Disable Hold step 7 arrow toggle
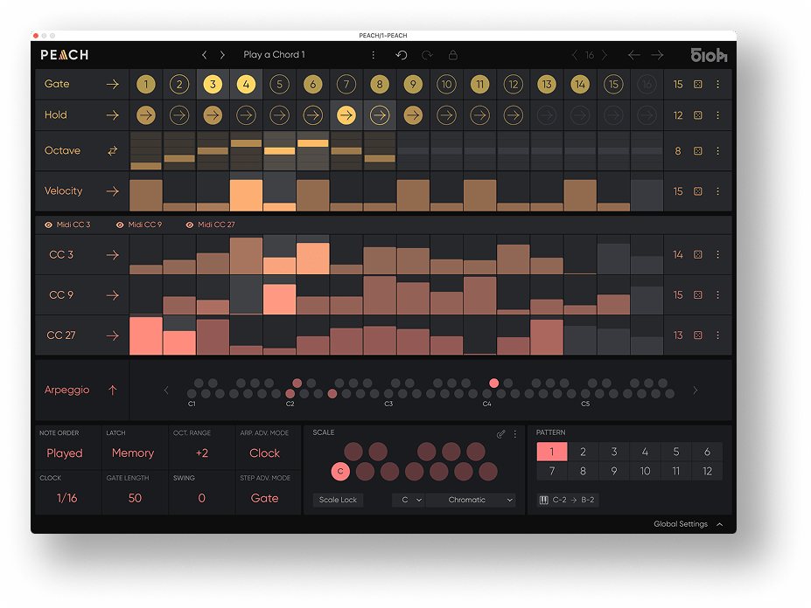 coord(346,114)
